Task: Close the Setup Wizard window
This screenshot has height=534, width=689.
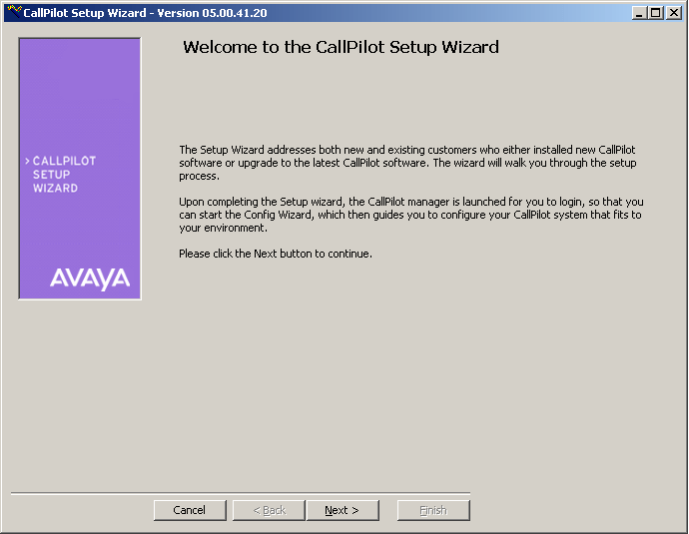Action: coord(674,13)
